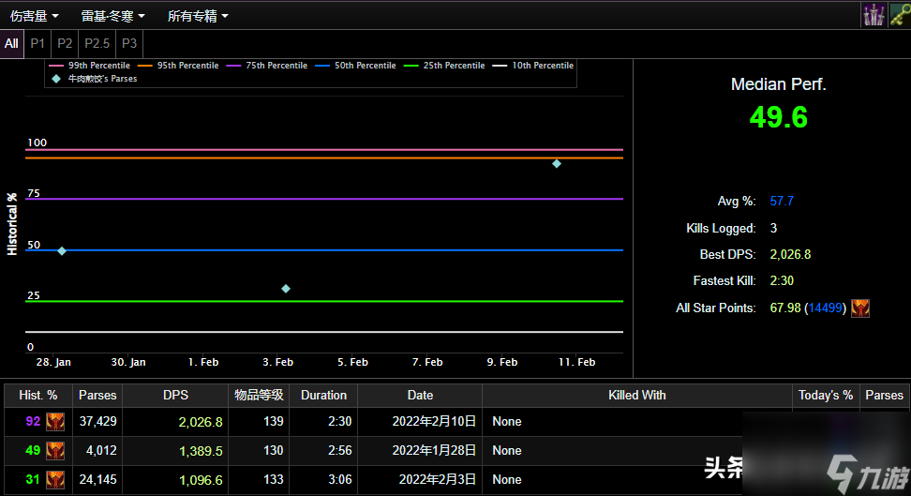Click the chart parse marker near 28 Jan
The image size is (911, 496).
(x=62, y=251)
